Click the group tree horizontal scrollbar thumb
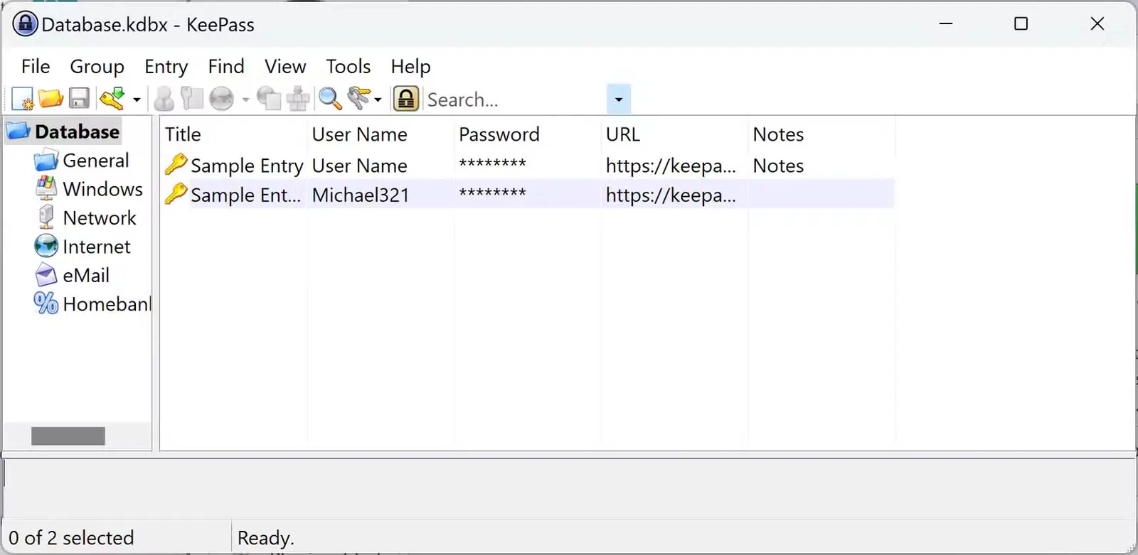The width and height of the screenshot is (1138, 555). [68, 436]
